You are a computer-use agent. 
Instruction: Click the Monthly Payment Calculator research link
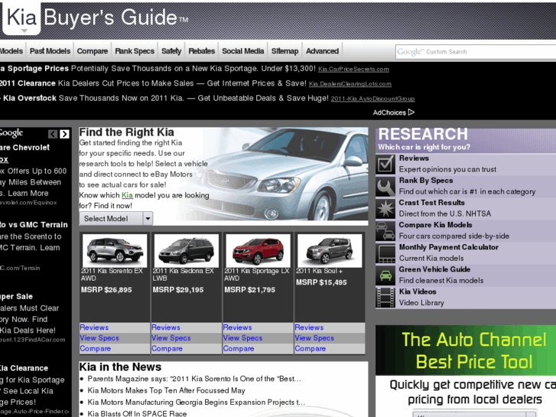coord(449,247)
